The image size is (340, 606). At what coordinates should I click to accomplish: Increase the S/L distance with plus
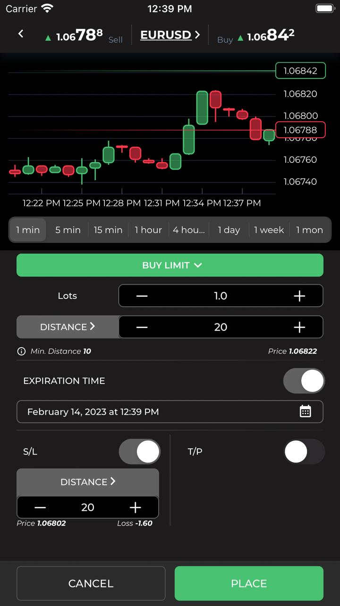[136, 508]
